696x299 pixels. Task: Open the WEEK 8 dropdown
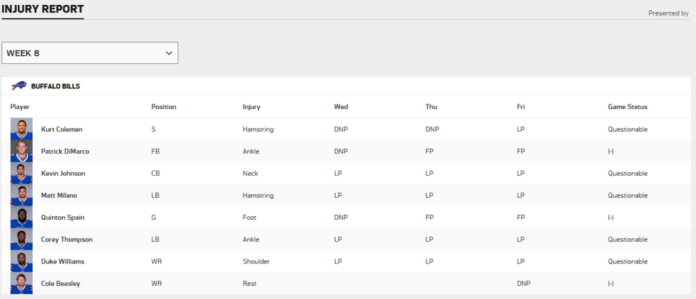click(90, 53)
